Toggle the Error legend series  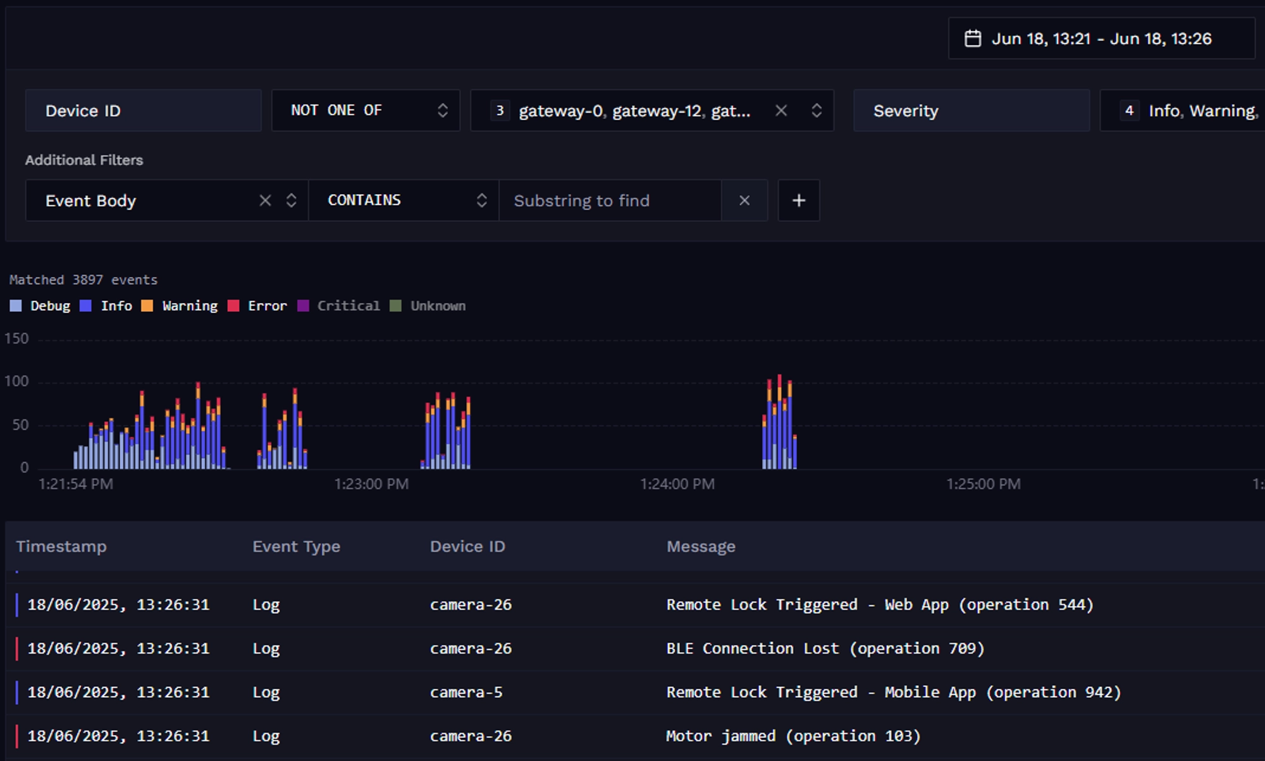[x=257, y=306]
